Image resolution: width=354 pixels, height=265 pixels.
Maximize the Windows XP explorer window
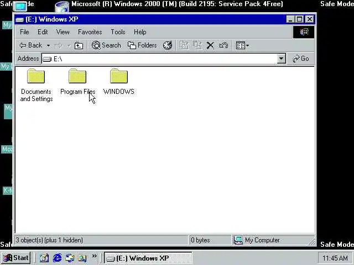pos(299,19)
